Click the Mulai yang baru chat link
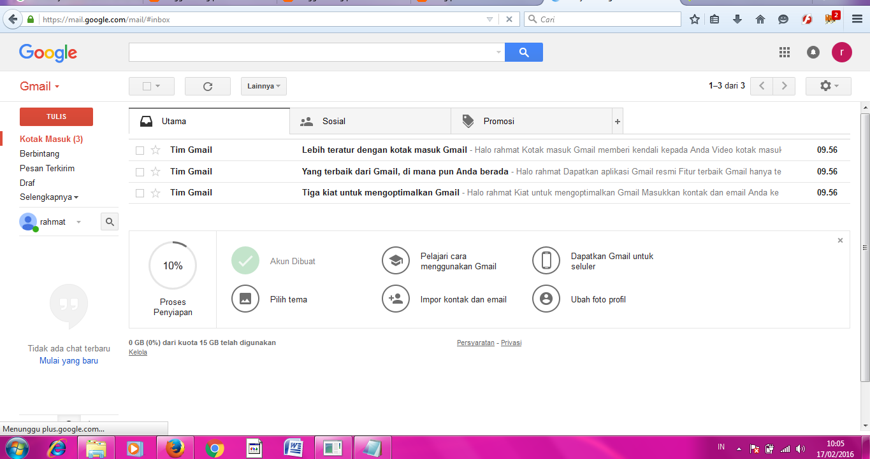870x459 pixels. pos(69,360)
